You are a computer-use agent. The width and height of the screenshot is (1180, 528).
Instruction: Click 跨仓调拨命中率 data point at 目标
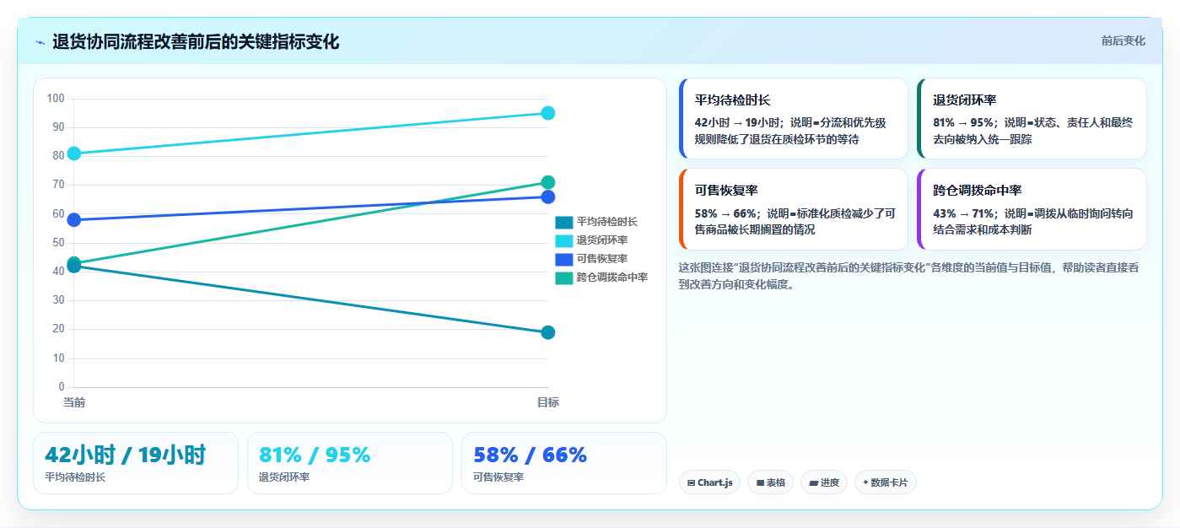click(547, 182)
